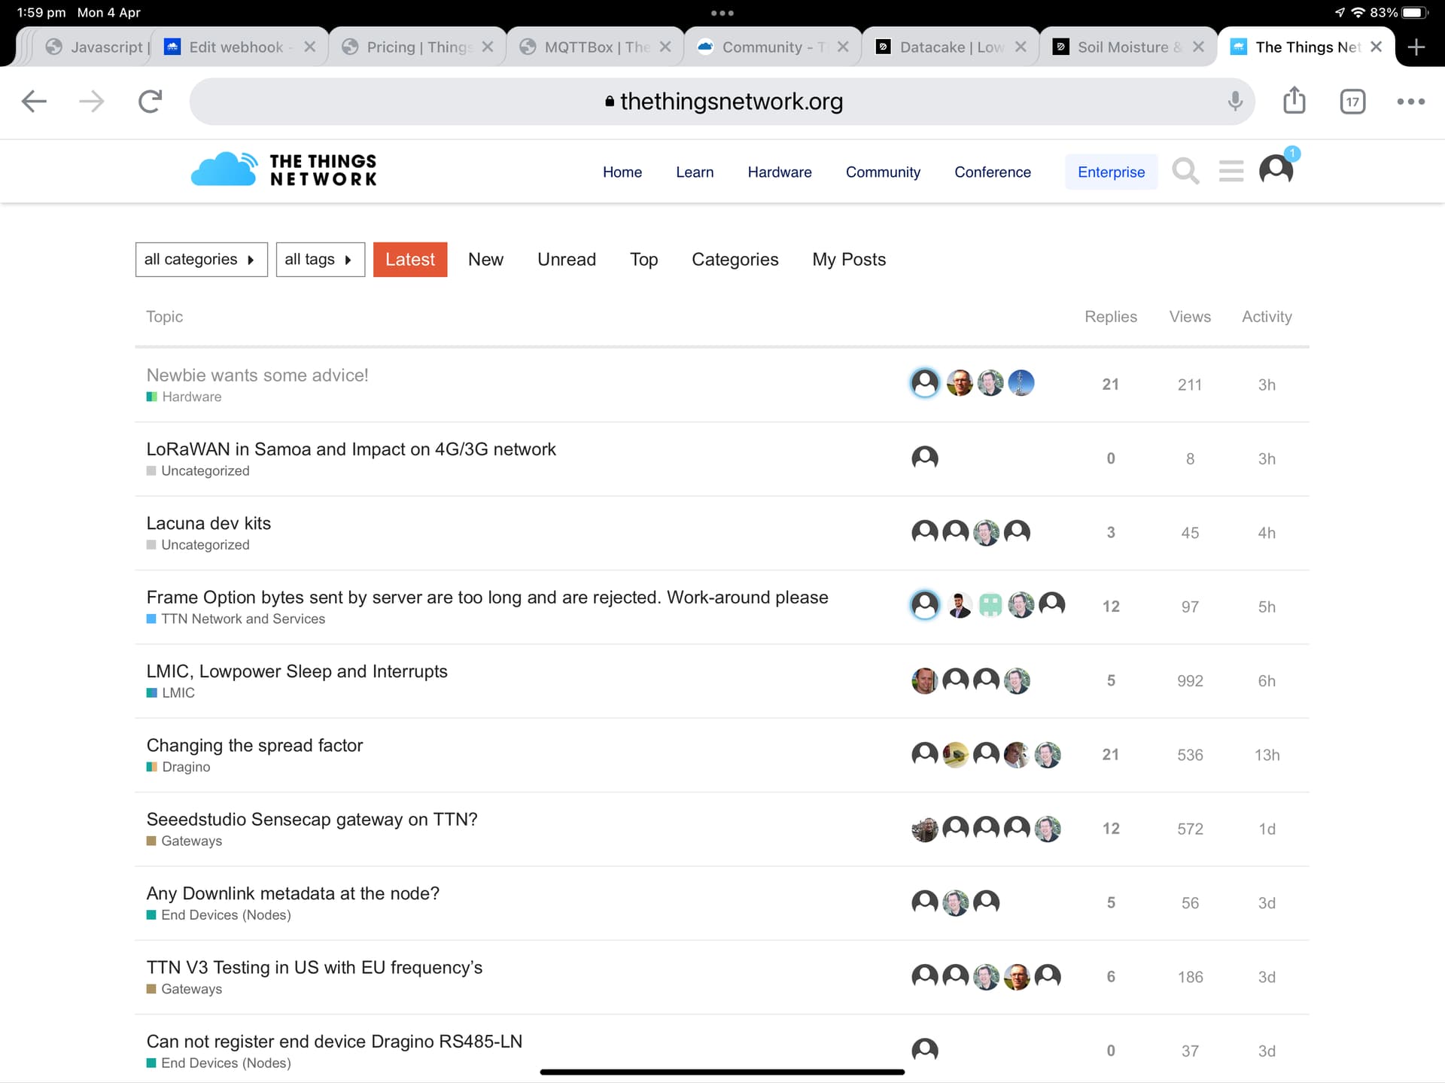
Task: Click the yellow avatar in Changing the spread factor row
Action: (x=956, y=754)
